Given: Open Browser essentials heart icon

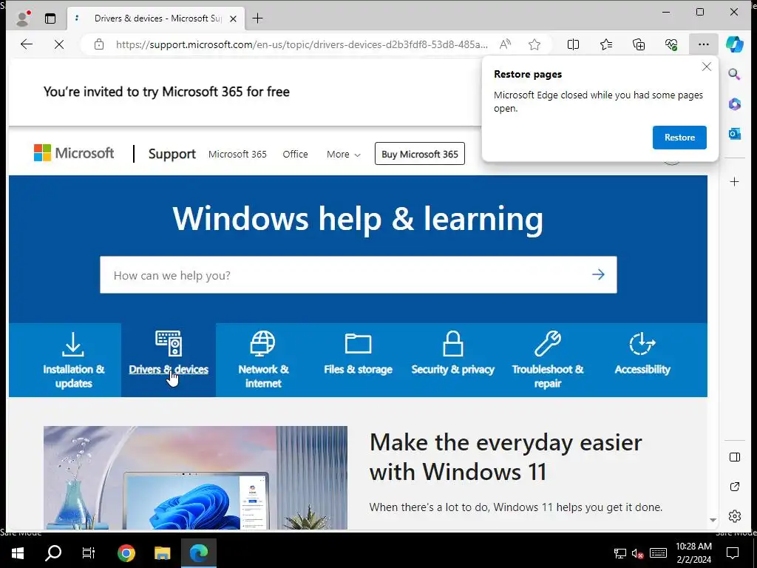Looking at the screenshot, I should point(671,44).
